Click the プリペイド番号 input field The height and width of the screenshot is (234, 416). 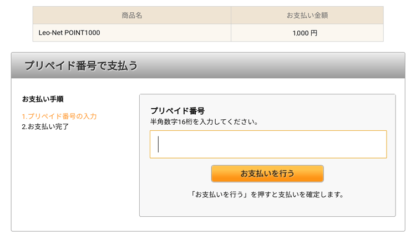click(x=268, y=144)
